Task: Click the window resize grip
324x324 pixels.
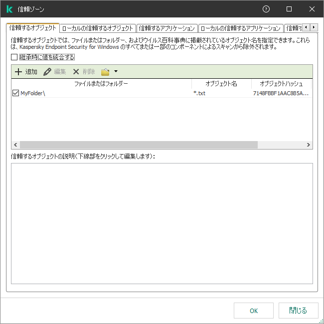Action: click(322, 322)
